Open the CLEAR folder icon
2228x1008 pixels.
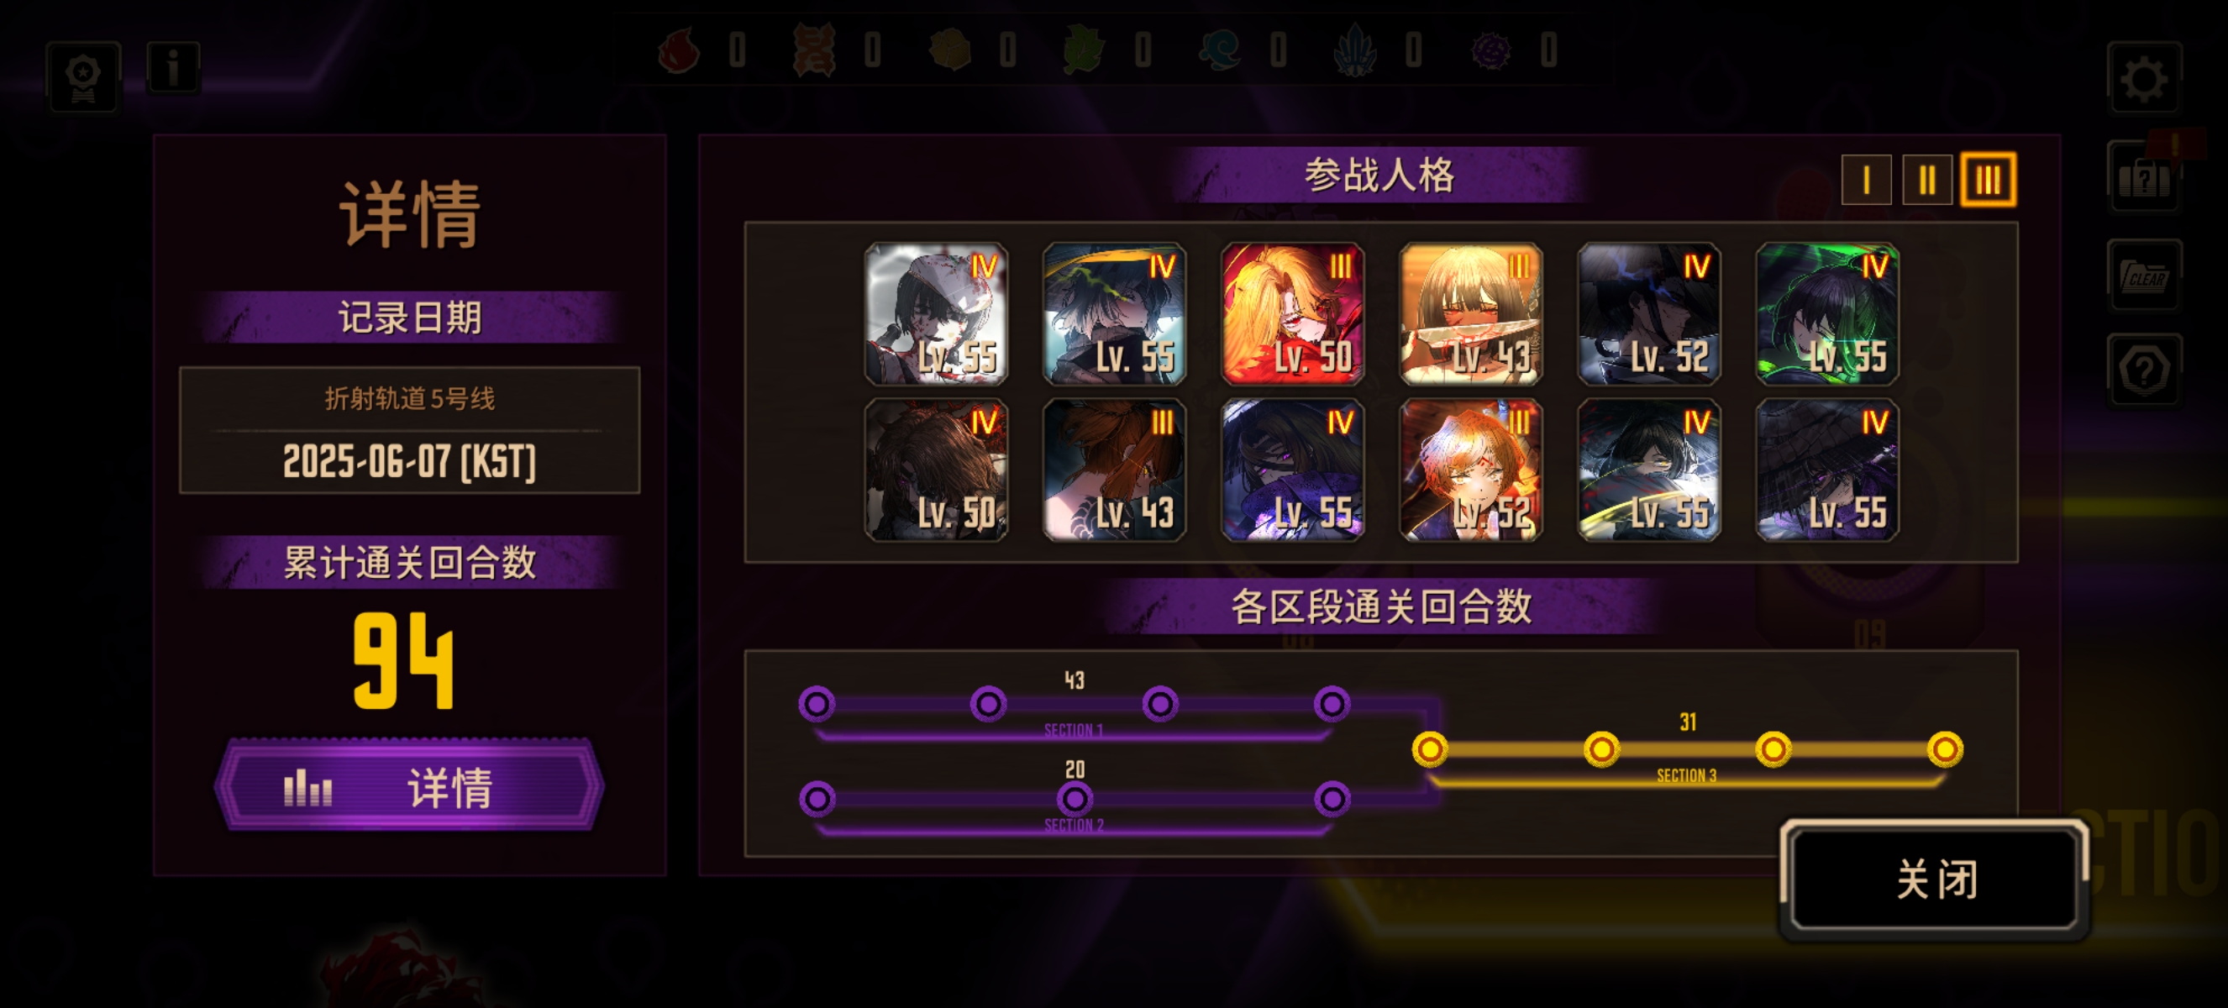pyautogui.click(x=2143, y=276)
